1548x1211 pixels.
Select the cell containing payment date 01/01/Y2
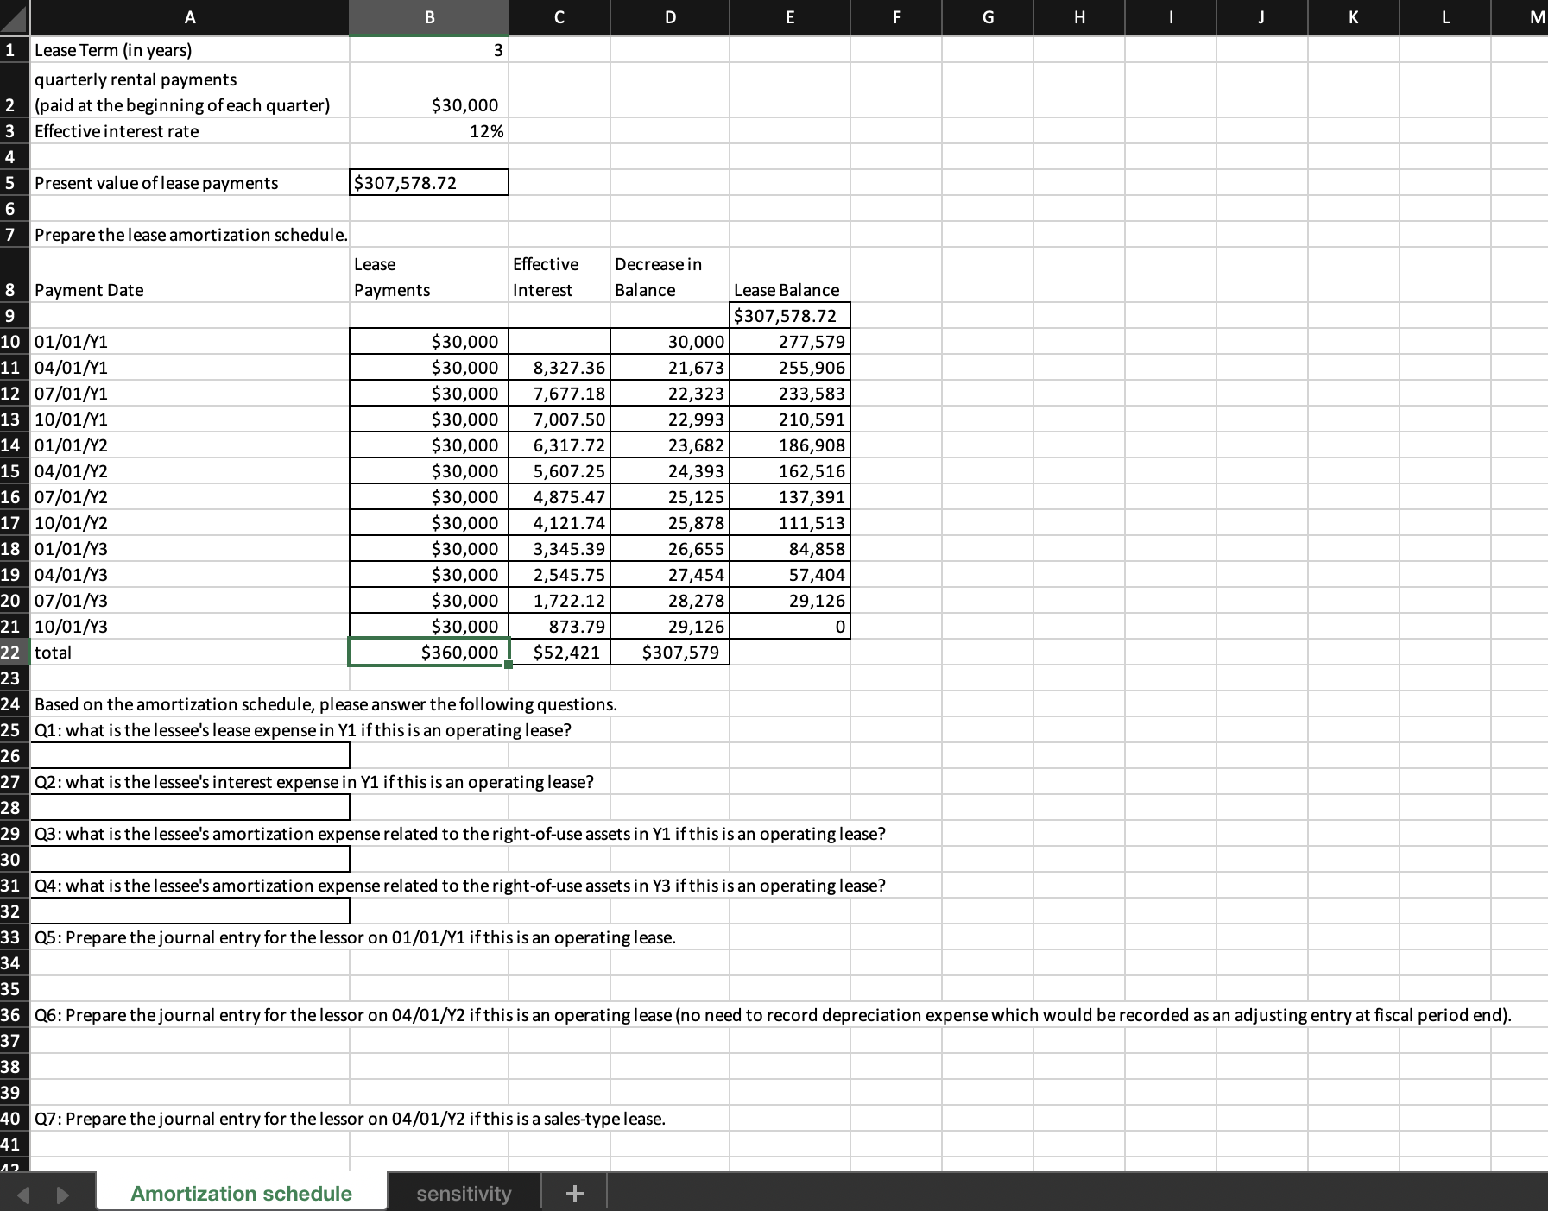pyautogui.click(x=190, y=445)
